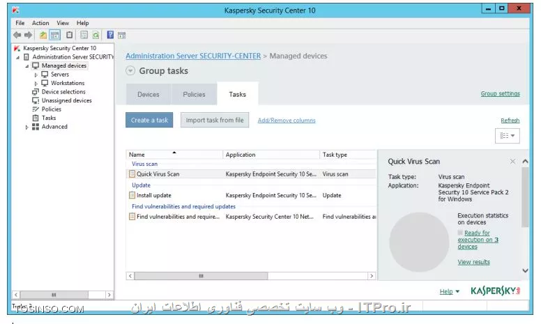Select the Tasks tab
Image resolution: width=541 pixels, height=324 pixels.
tap(237, 94)
